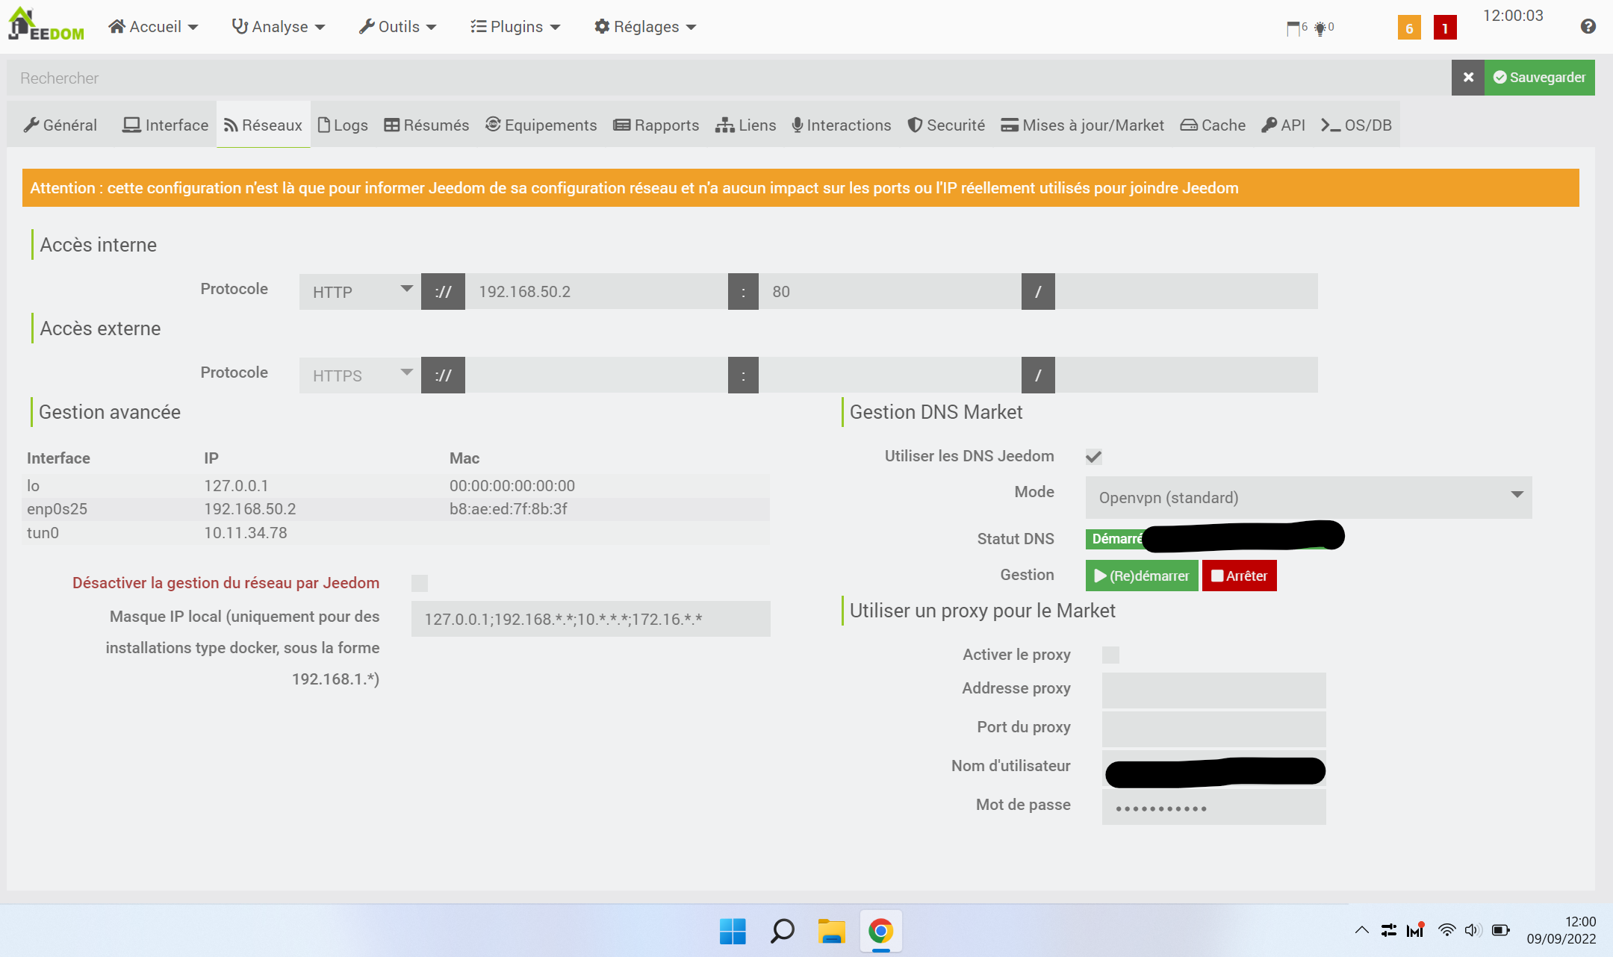The width and height of the screenshot is (1613, 957).
Task: Open the Mises à jour/Market tab
Action: coord(1083,125)
